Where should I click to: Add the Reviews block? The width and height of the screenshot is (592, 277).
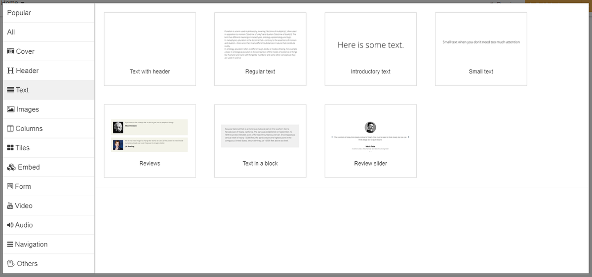click(150, 141)
